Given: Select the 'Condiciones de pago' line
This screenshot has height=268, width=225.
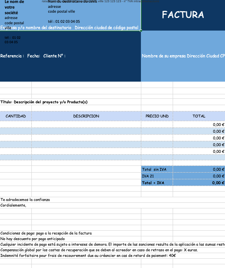Looking at the screenshot, I should tap(46, 233).
